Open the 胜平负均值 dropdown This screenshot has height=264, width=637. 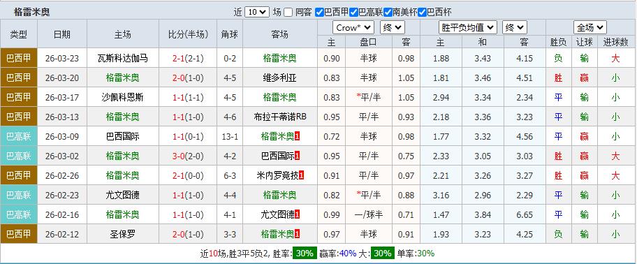coord(468,28)
